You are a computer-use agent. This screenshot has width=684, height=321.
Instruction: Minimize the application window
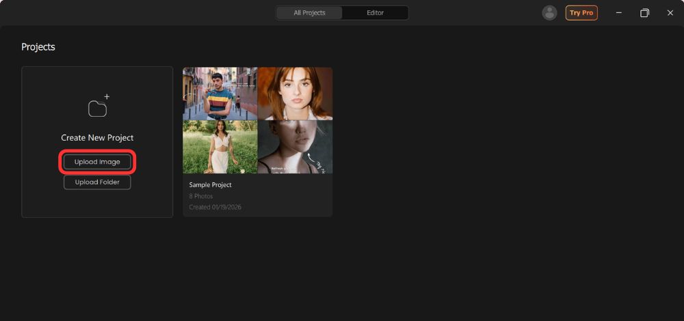[619, 13]
